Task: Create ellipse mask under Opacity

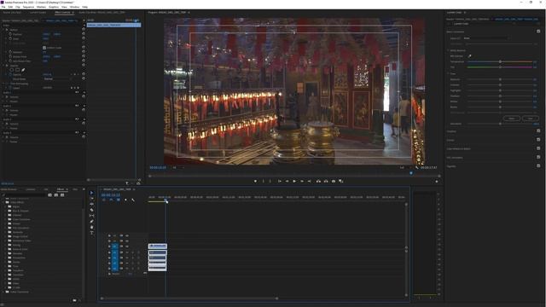Action: coord(11,70)
